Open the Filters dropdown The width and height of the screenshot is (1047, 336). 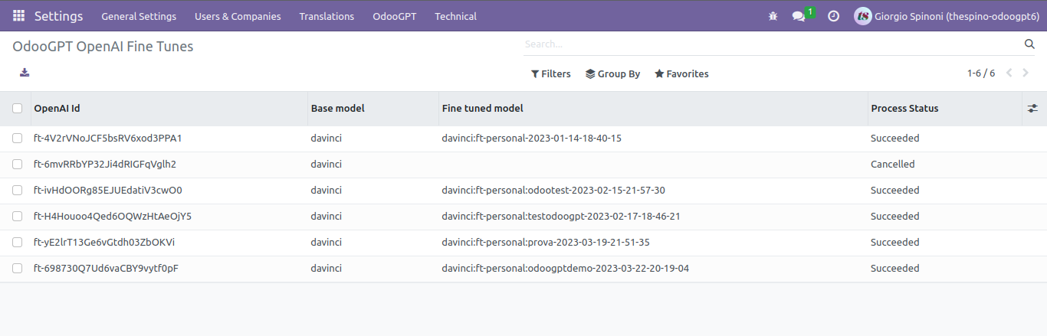click(x=550, y=74)
